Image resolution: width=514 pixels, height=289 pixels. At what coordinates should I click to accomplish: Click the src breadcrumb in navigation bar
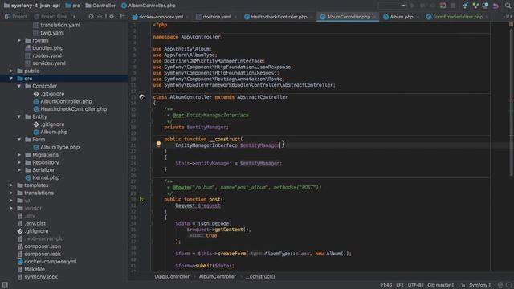[72, 6]
